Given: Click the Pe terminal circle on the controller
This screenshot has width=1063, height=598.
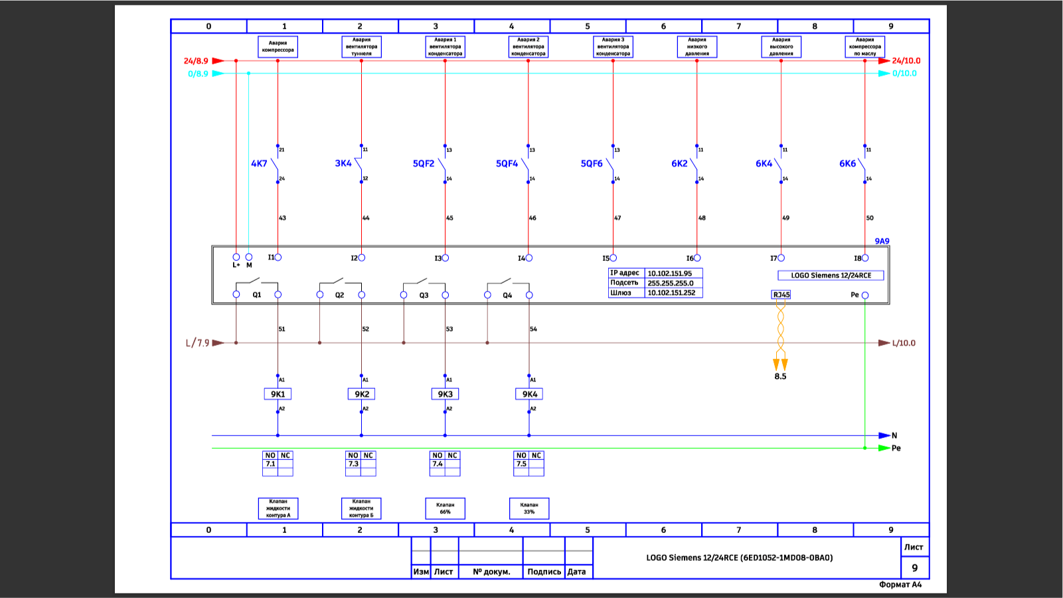Looking at the screenshot, I should (x=864, y=295).
